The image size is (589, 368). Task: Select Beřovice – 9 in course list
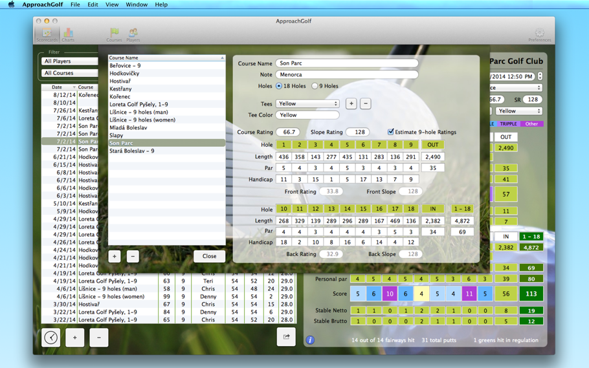point(167,65)
